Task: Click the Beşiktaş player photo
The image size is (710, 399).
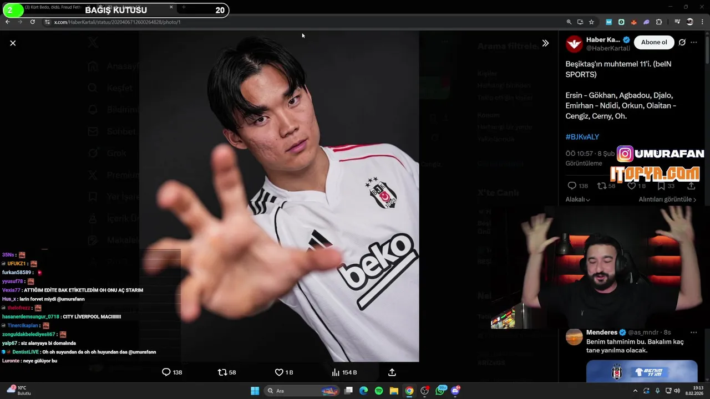Action: (x=279, y=197)
